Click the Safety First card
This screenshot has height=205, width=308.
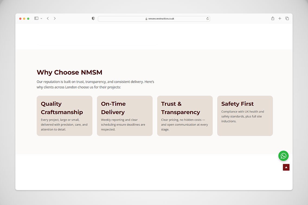click(245, 116)
